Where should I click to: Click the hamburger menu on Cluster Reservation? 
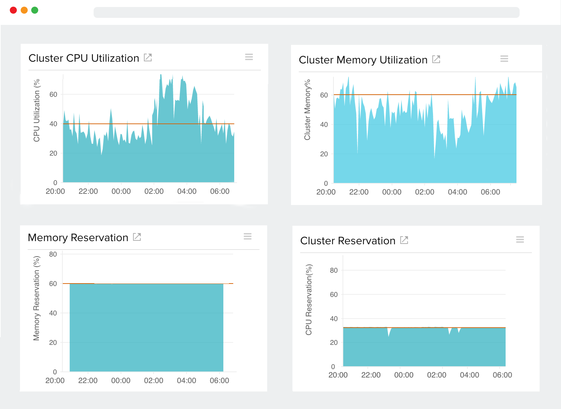click(x=520, y=240)
